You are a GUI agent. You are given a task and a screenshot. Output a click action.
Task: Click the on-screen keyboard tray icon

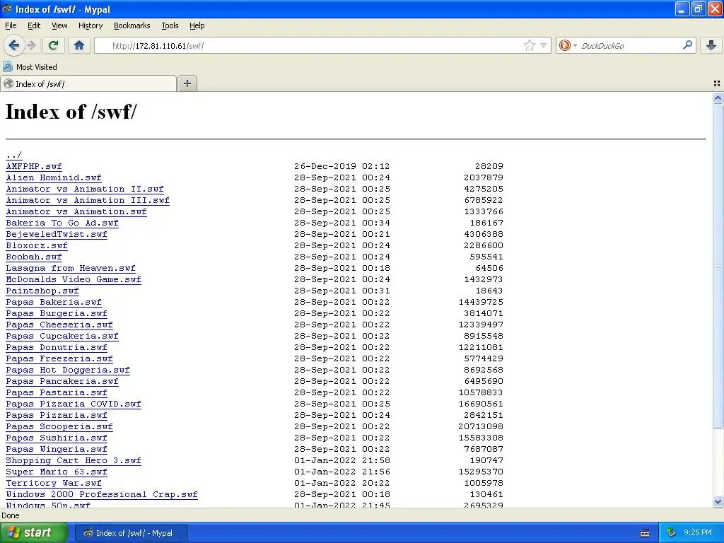pyautogui.click(x=645, y=533)
